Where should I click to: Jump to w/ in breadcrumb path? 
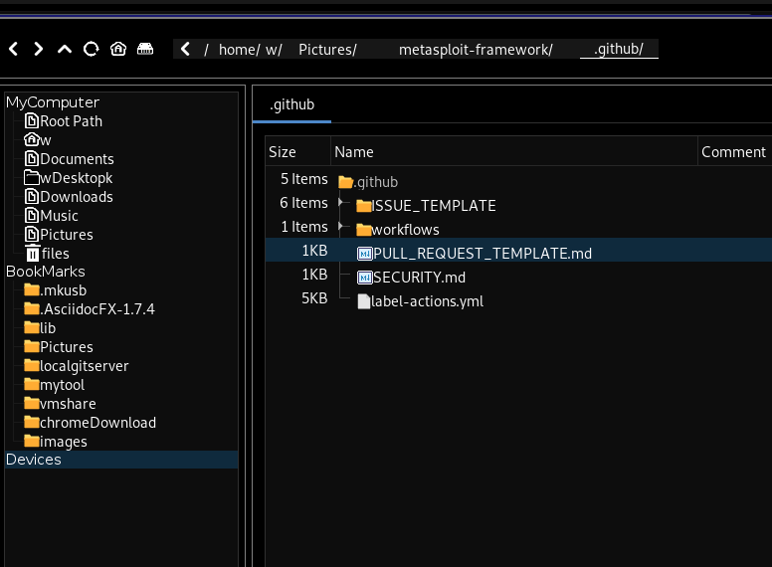point(274,50)
